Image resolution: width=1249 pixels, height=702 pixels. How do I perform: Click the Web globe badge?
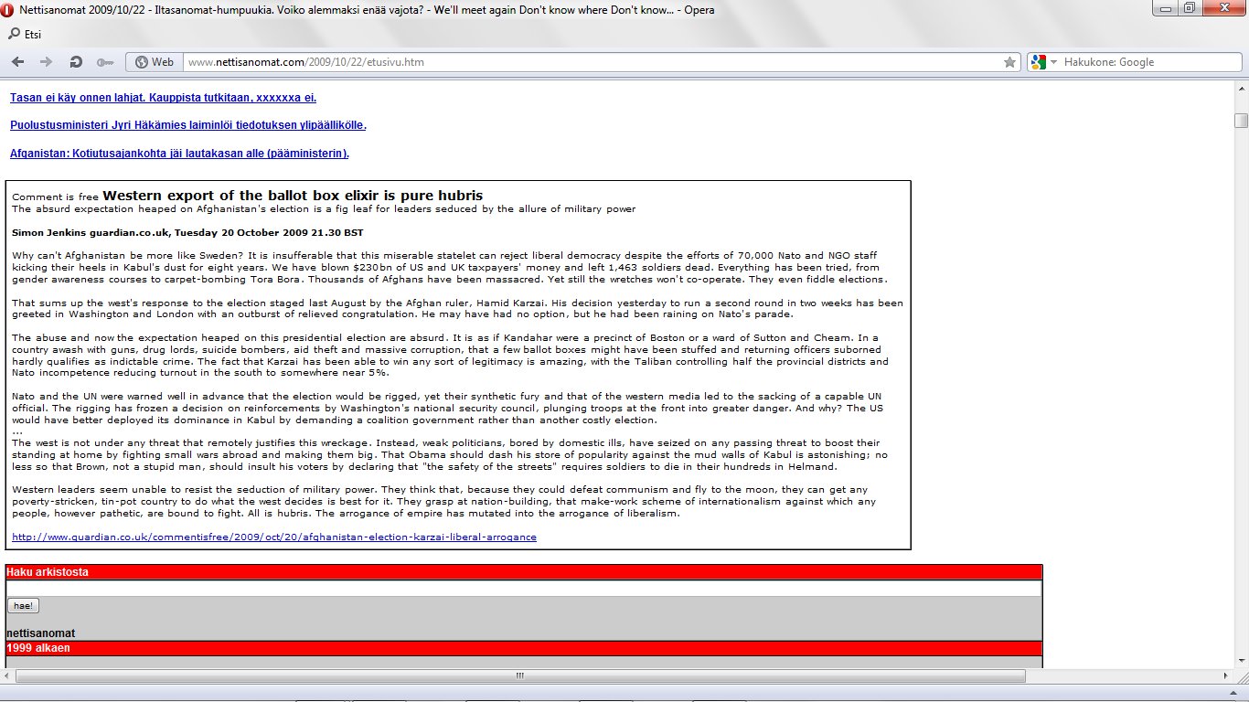[x=154, y=62]
